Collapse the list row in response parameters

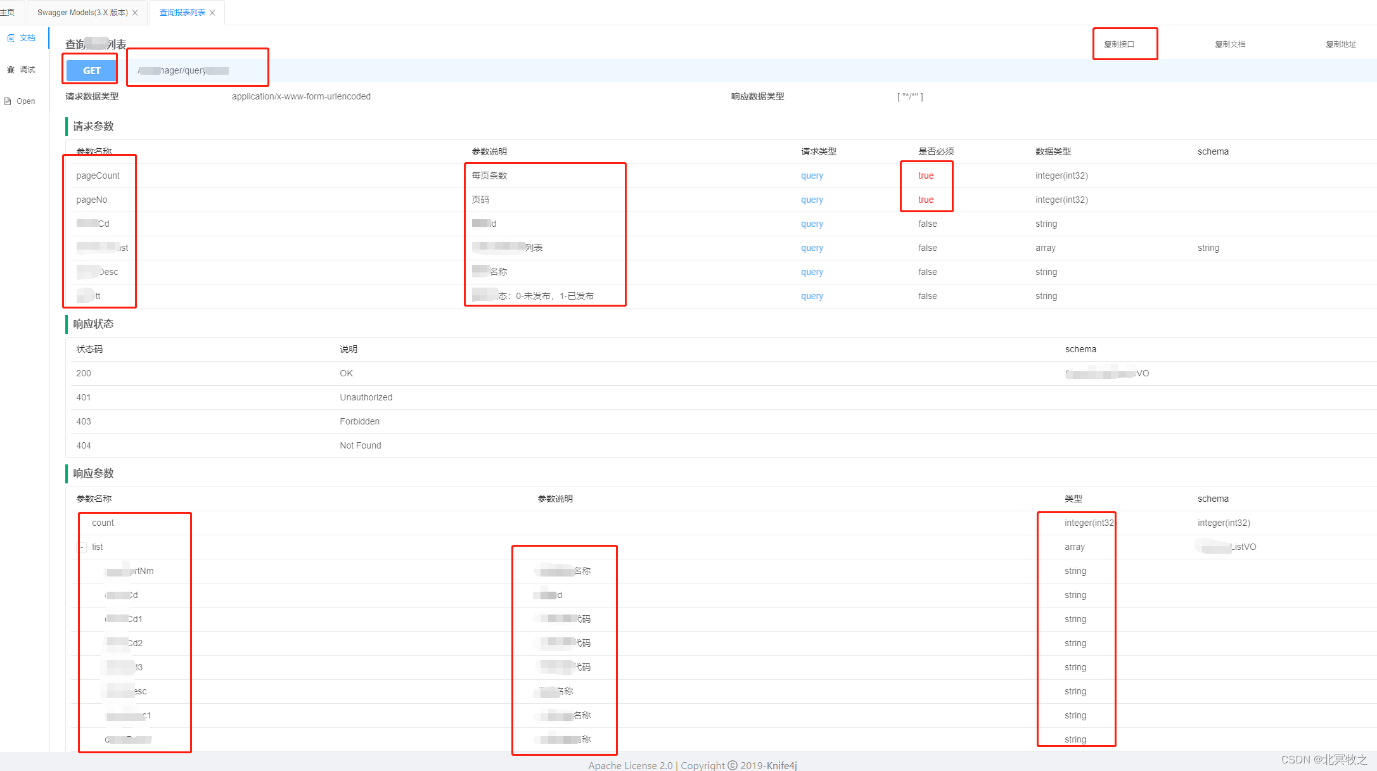pos(82,547)
